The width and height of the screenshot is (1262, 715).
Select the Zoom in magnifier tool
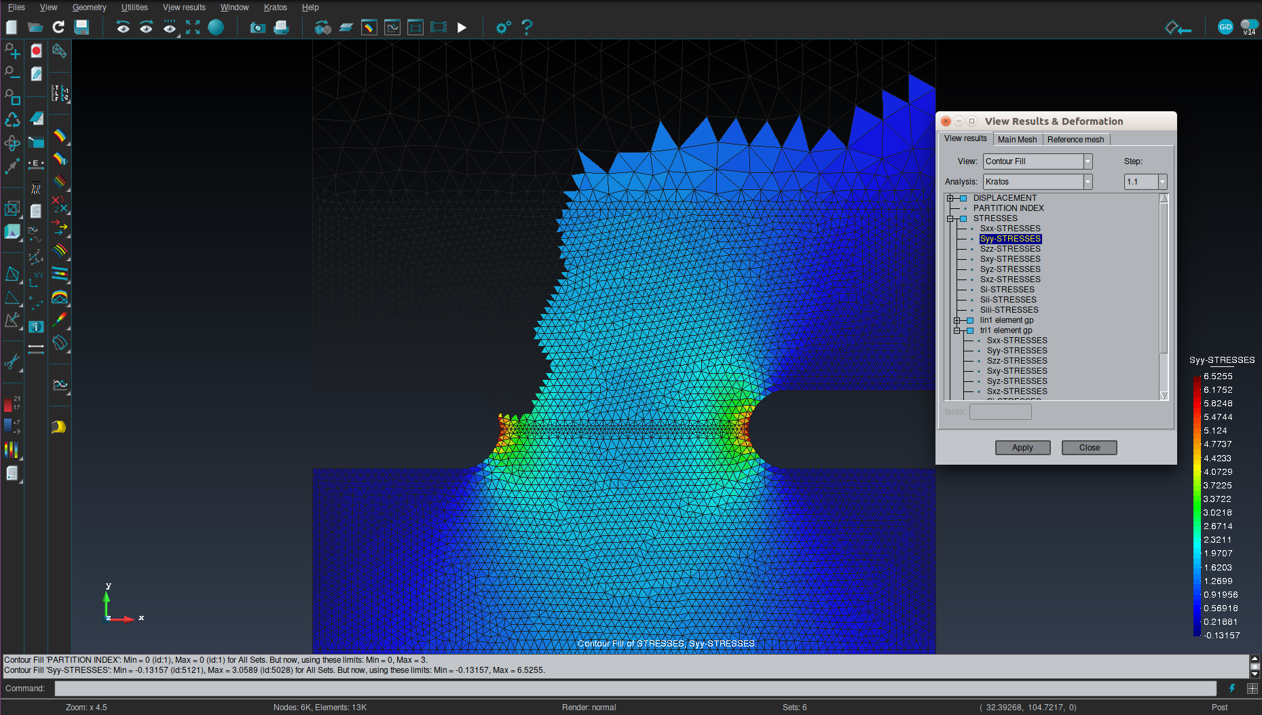[x=12, y=51]
